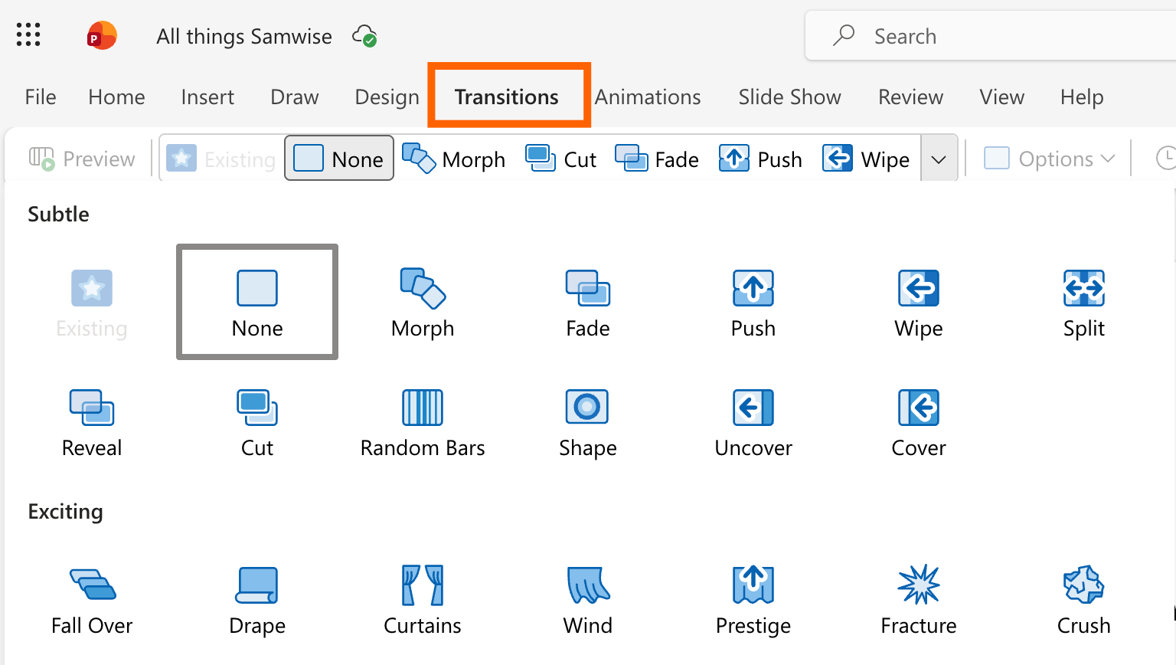Open the Slide Show tab

pyautogui.click(x=789, y=97)
